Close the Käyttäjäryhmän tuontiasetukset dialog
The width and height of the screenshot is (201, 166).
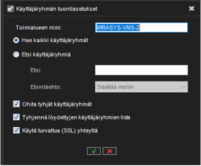coord(191,9)
